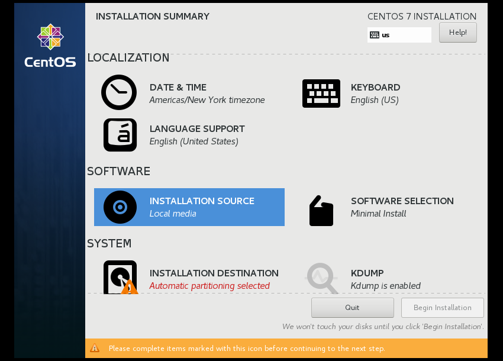503x361 pixels.
Task: Click 'Local media' status text
Action: click(173, 214)
